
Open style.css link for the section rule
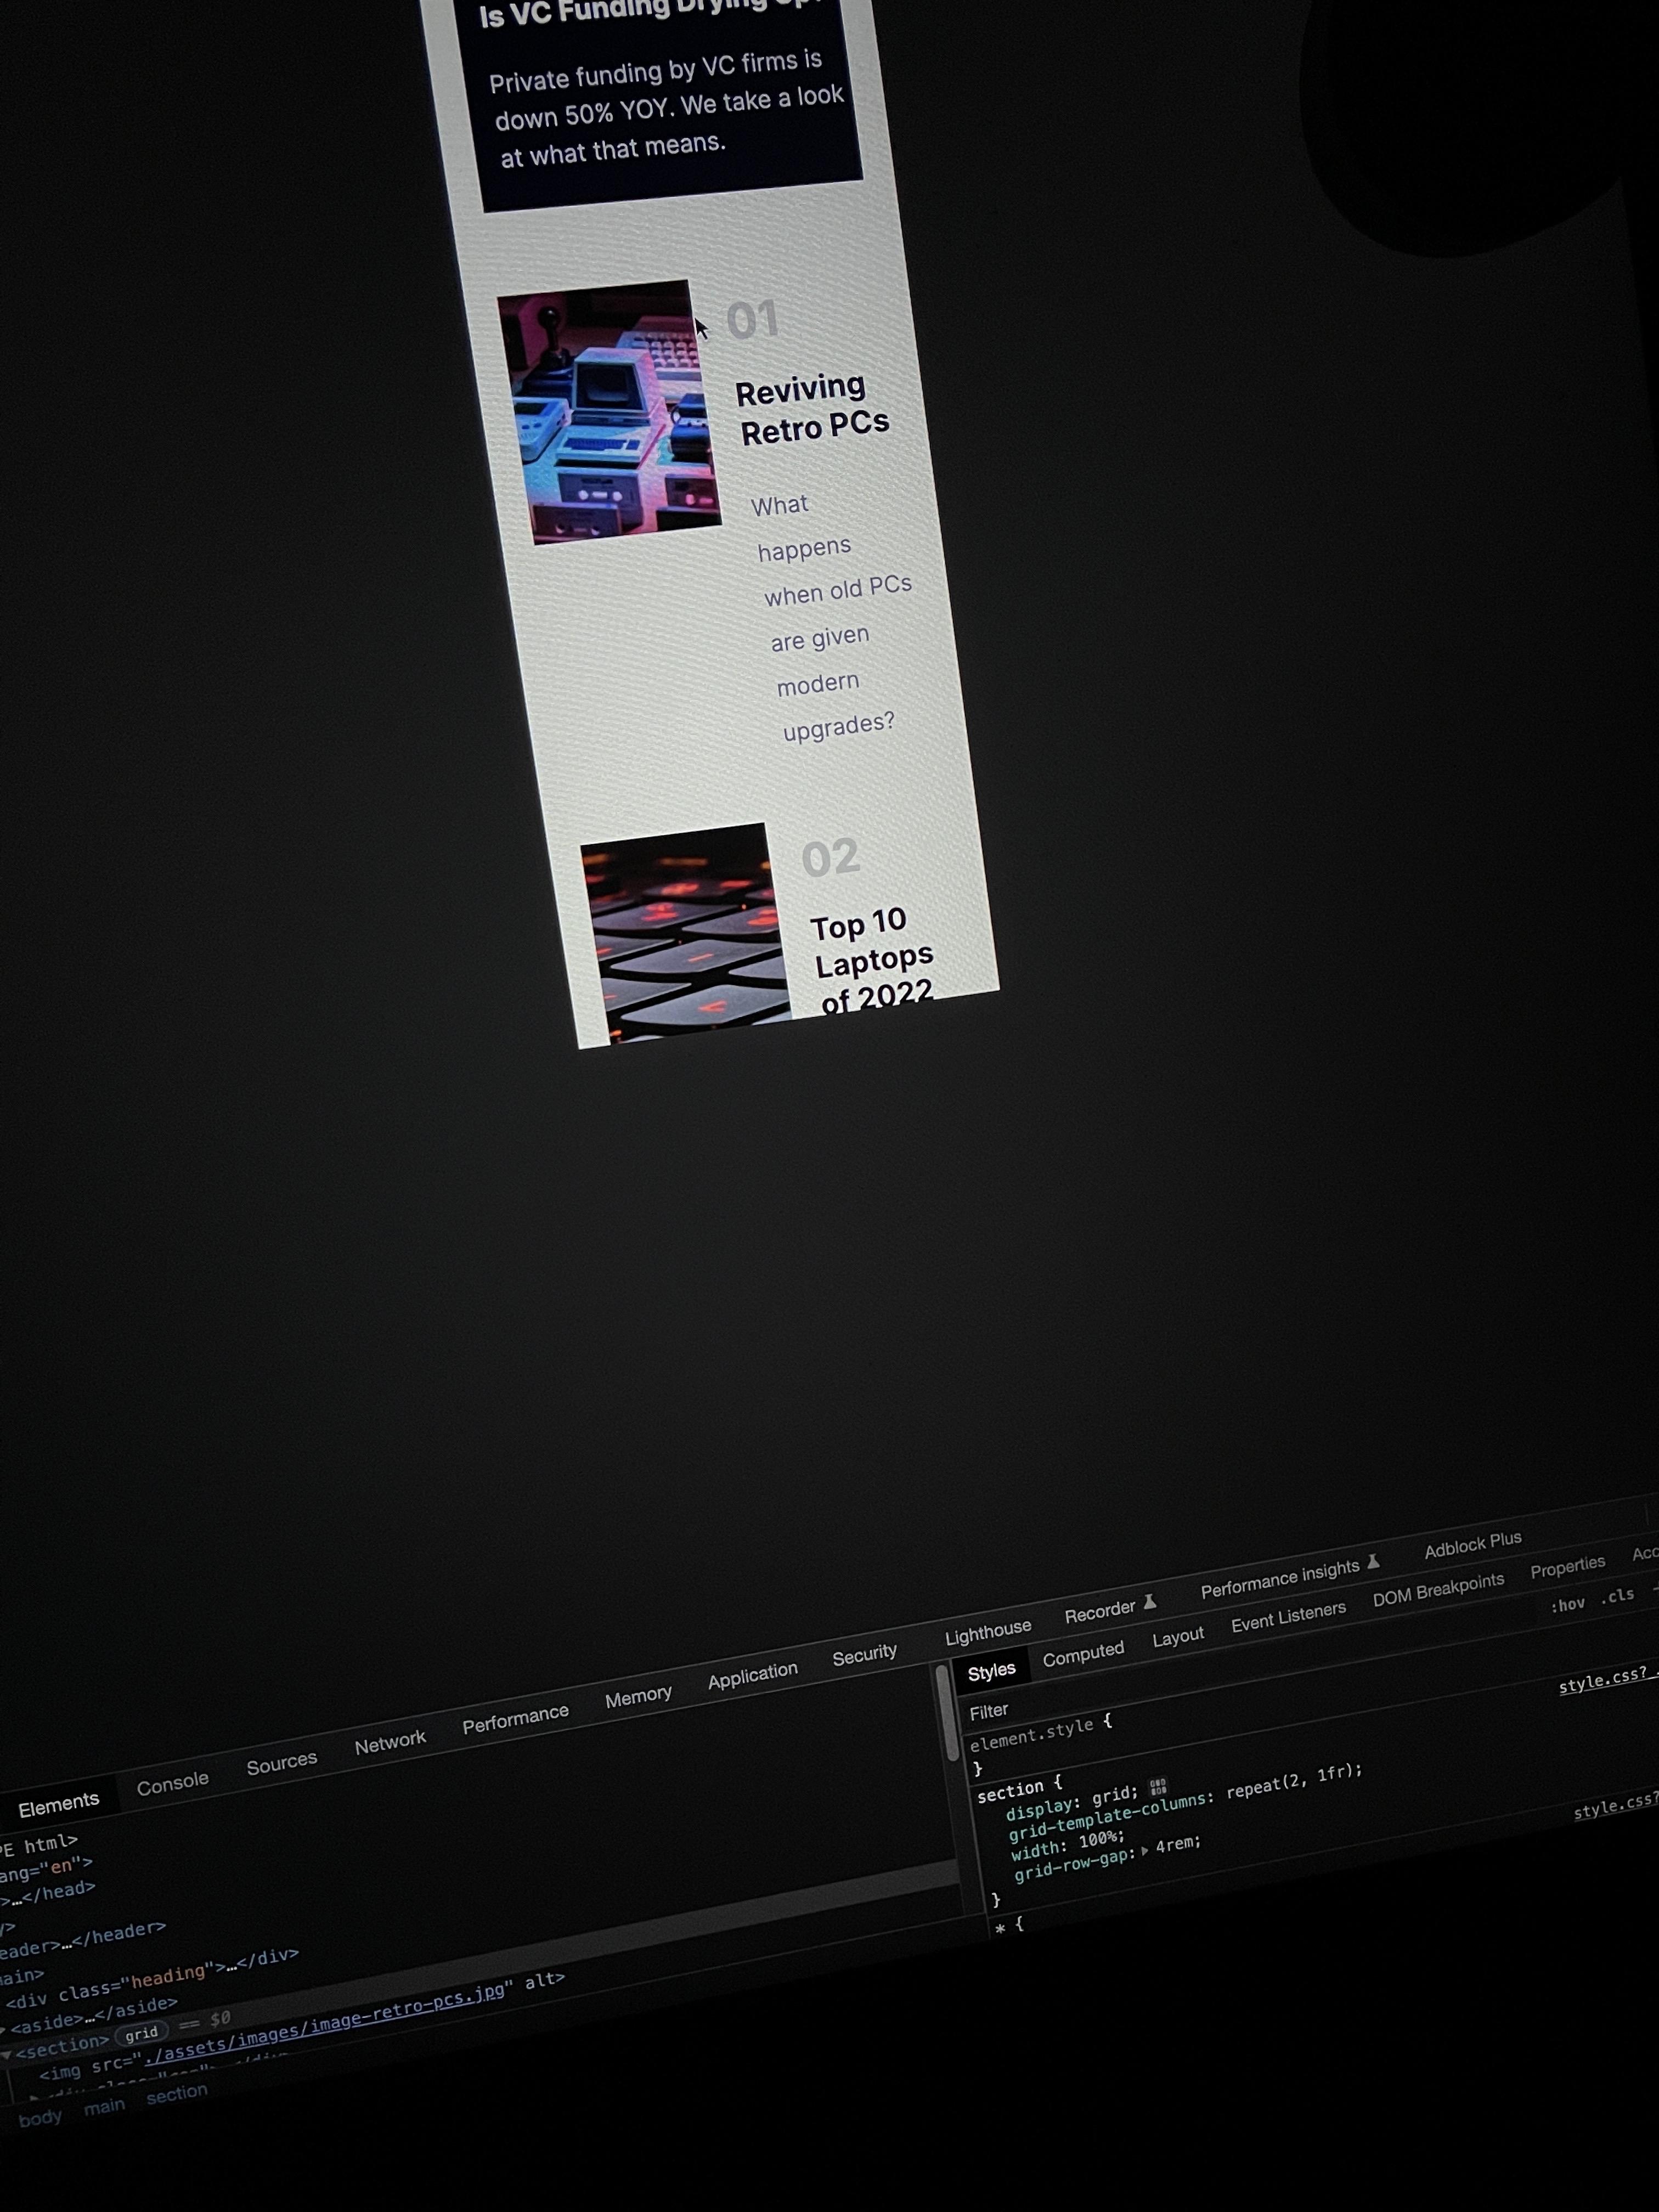coord(1602,1682)
